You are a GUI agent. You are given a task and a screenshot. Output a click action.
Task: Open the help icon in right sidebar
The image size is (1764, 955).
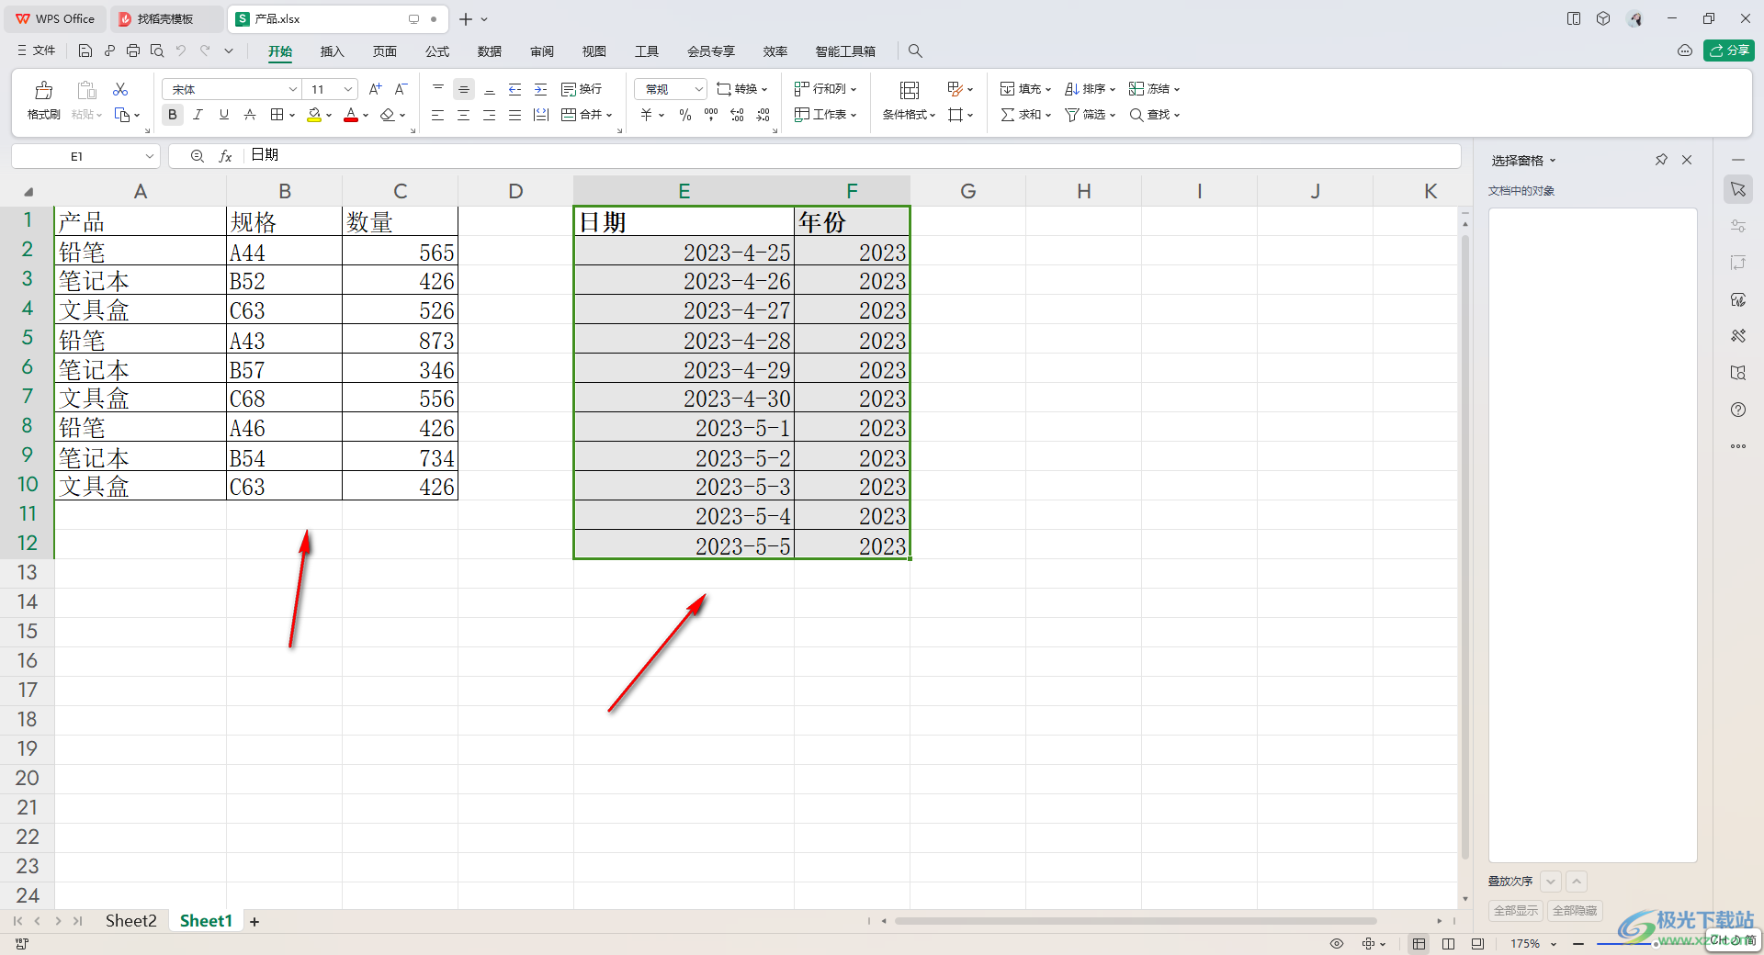[x=1738, y=410]
